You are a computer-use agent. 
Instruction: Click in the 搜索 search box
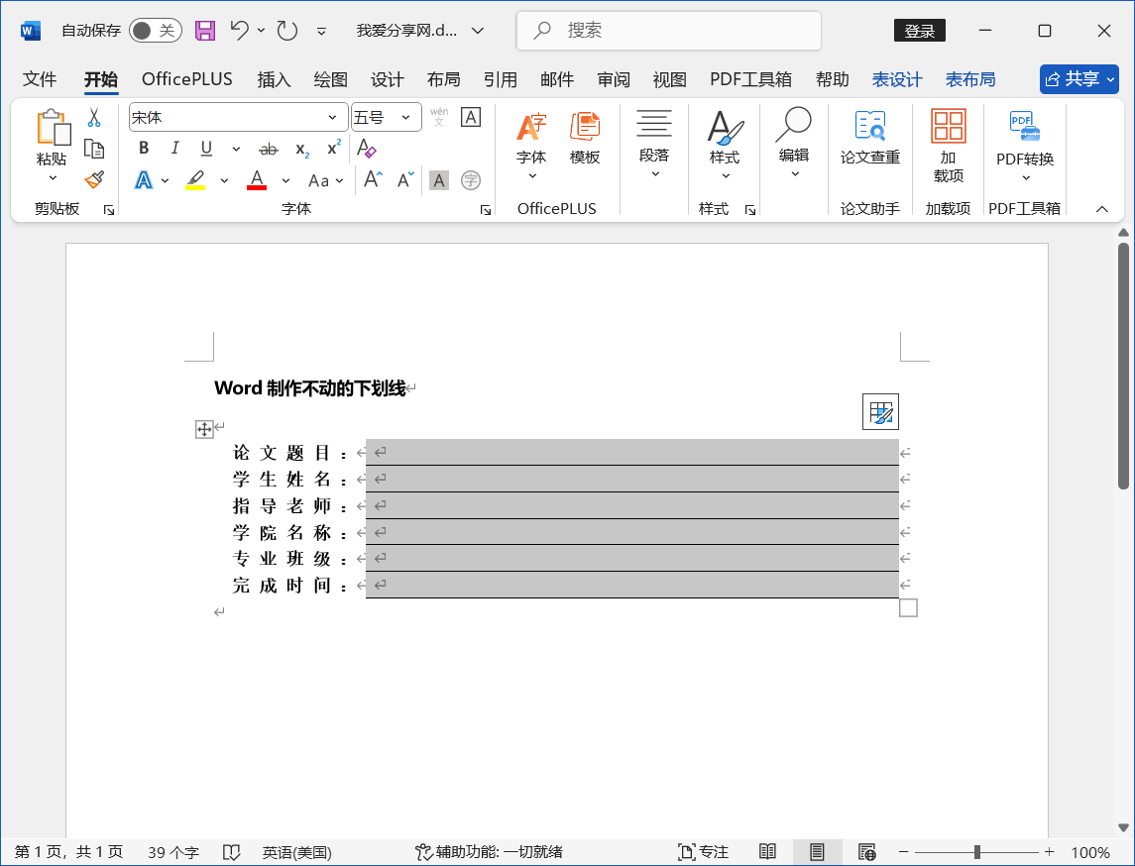[x=669, y=31]
